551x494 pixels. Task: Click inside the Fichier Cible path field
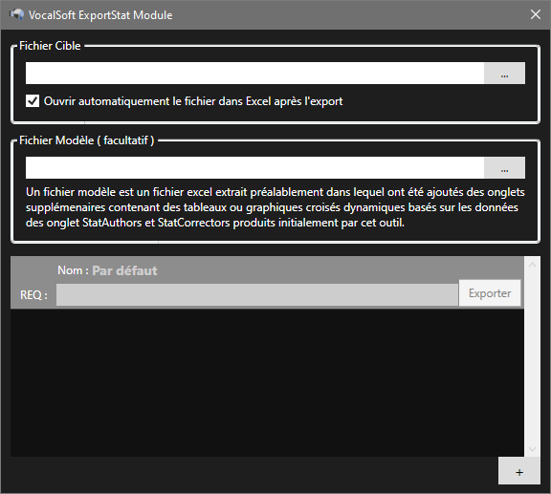pyautogui.click(x=254, y=73)
